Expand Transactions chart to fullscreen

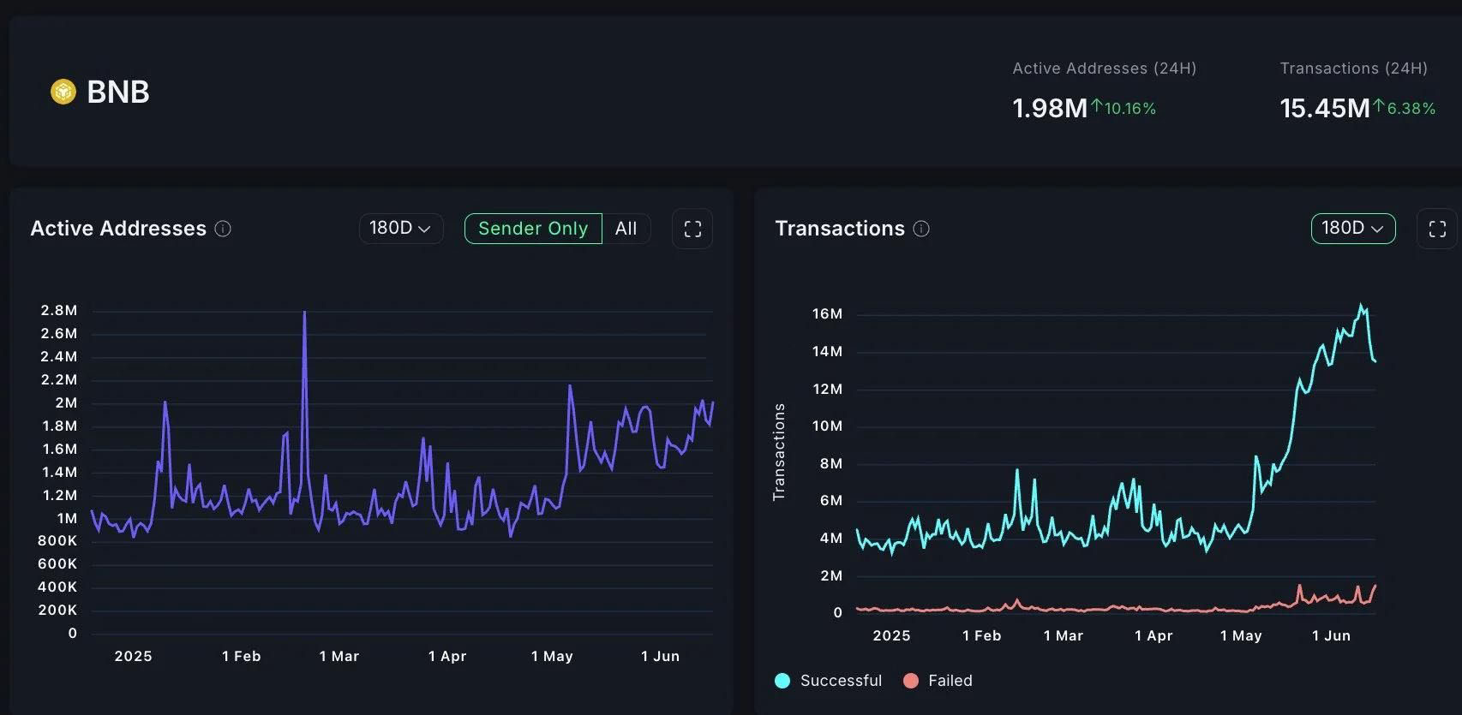pyautogui.click(x=1437, y=229)
